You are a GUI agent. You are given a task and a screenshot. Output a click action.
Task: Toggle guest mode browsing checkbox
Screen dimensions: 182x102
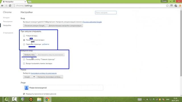pos(24,94)
